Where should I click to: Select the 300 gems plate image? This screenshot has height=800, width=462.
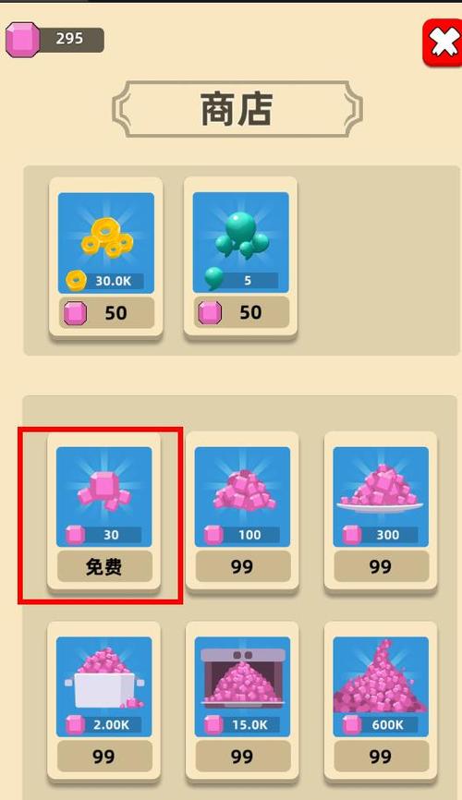381,497
